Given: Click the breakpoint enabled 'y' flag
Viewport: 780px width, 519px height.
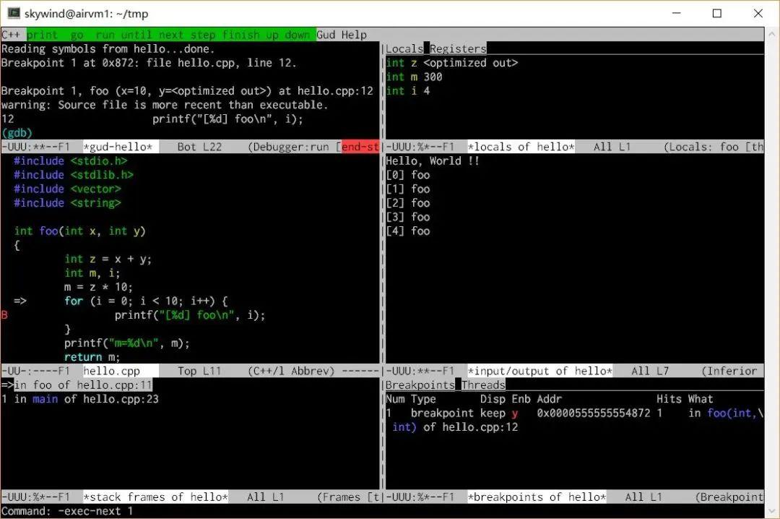Looking at the screenshot, I should 514,413.
